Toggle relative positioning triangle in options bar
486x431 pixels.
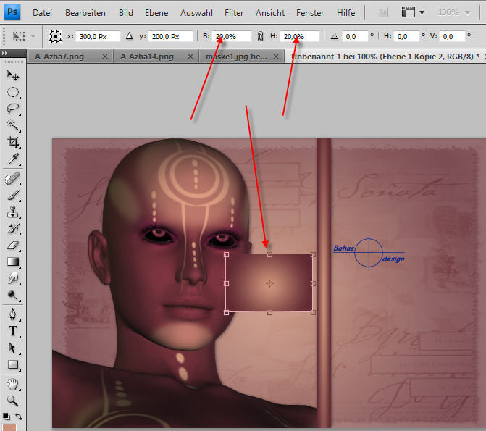pyautogui.click(x=129, y=36)
